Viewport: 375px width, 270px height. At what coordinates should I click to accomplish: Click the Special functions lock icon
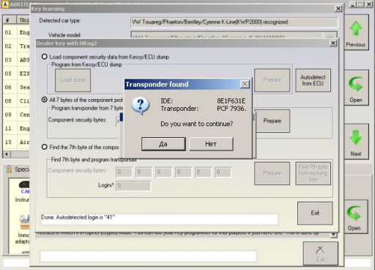[9, 169]
